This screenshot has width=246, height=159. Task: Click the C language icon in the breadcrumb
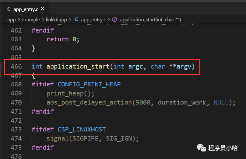click(x=77, y=19)
